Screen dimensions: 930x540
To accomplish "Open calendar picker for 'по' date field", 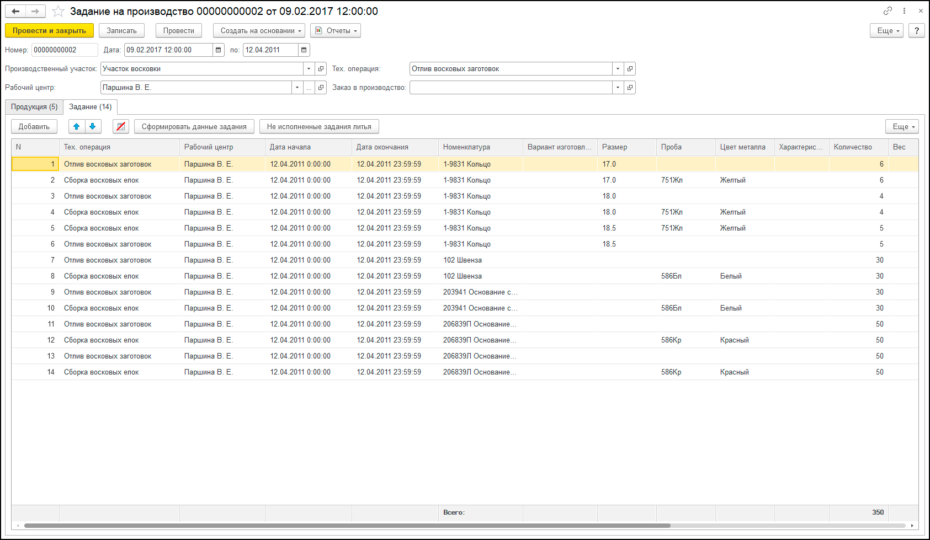I will click(x=304, y=50).
